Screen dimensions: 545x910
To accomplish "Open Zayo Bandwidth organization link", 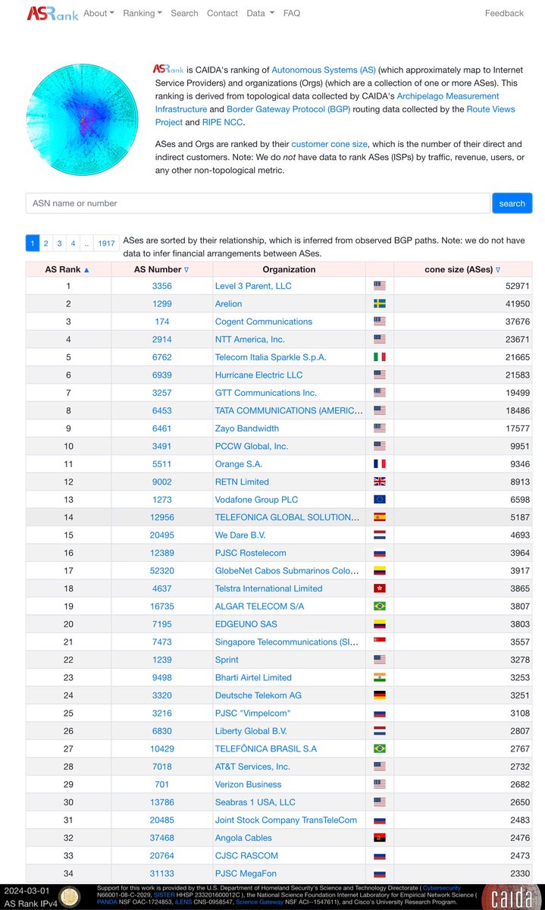I will pyautogui.click(x=247, y=428).
